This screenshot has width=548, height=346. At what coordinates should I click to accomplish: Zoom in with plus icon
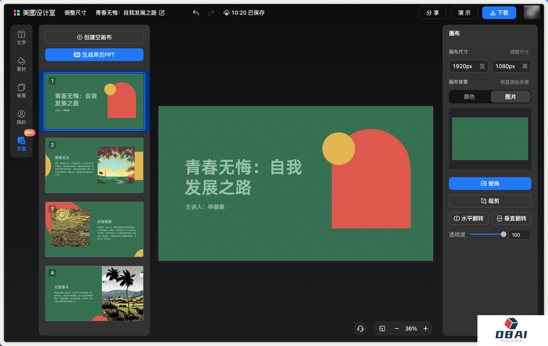pyautogui.click(x=426, y=329)
